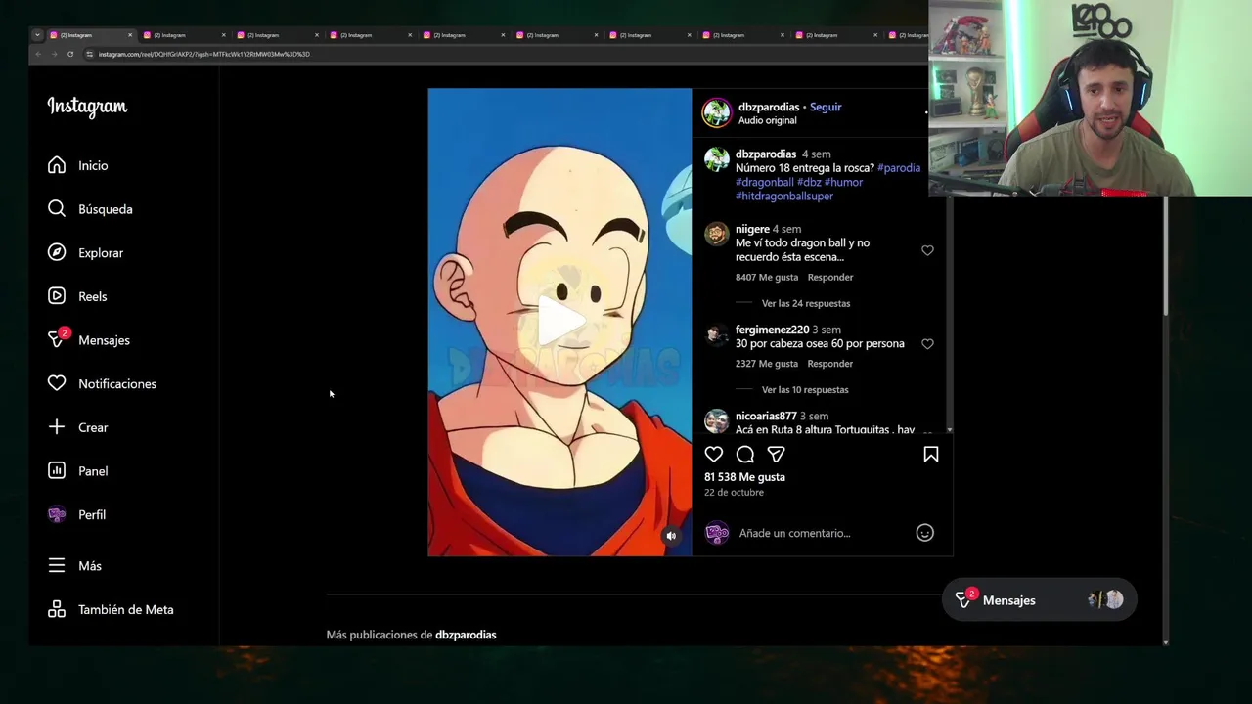The height and width of the screenshot is (704, 1252).
Task: Open nicoarias877's profile from the comment
Action: point(766,416)
